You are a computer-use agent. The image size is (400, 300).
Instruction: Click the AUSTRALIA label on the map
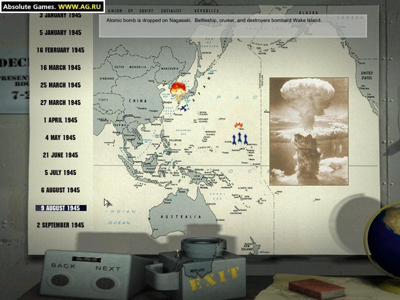(181, 216)
